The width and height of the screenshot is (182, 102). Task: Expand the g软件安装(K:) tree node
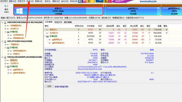(x=8, y=73)
